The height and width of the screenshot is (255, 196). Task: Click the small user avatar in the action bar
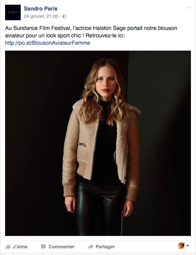181,246
